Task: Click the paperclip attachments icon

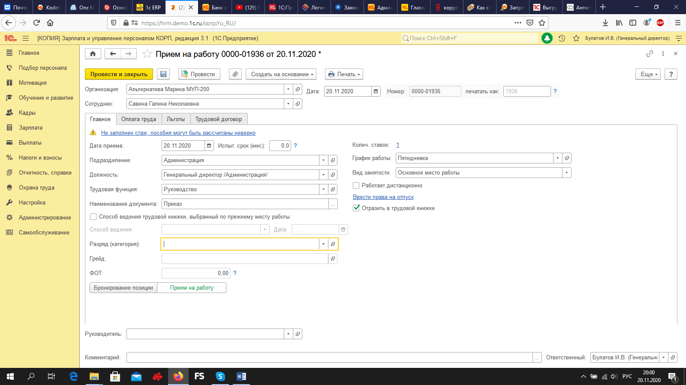Action: pos(235,74)
